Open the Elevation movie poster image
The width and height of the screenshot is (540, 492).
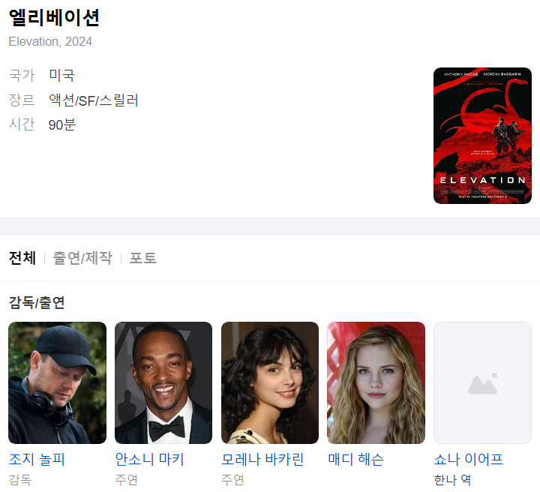coord(482,136)
